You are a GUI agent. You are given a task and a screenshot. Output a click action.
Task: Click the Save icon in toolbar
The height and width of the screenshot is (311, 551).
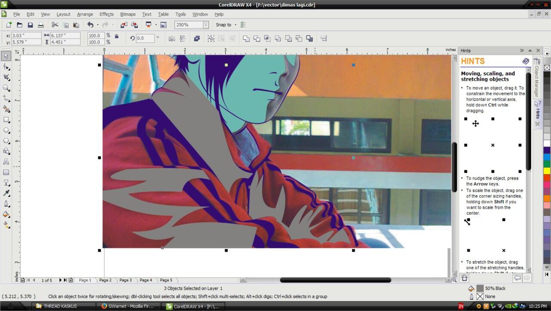click(30, 25)
